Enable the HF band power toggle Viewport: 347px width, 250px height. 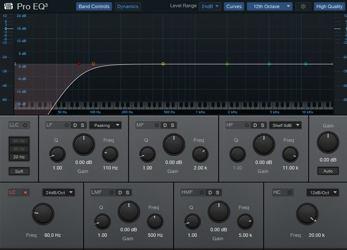click(246, 125)
